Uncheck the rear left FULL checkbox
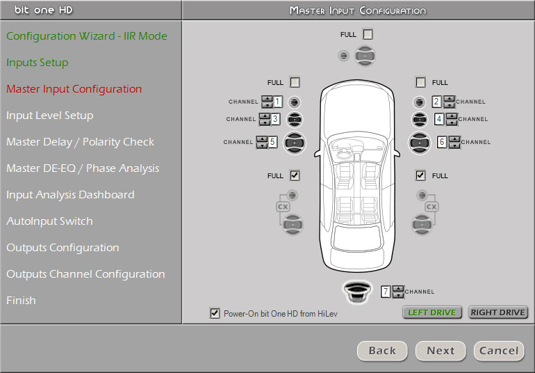 [x=295, y=175]
